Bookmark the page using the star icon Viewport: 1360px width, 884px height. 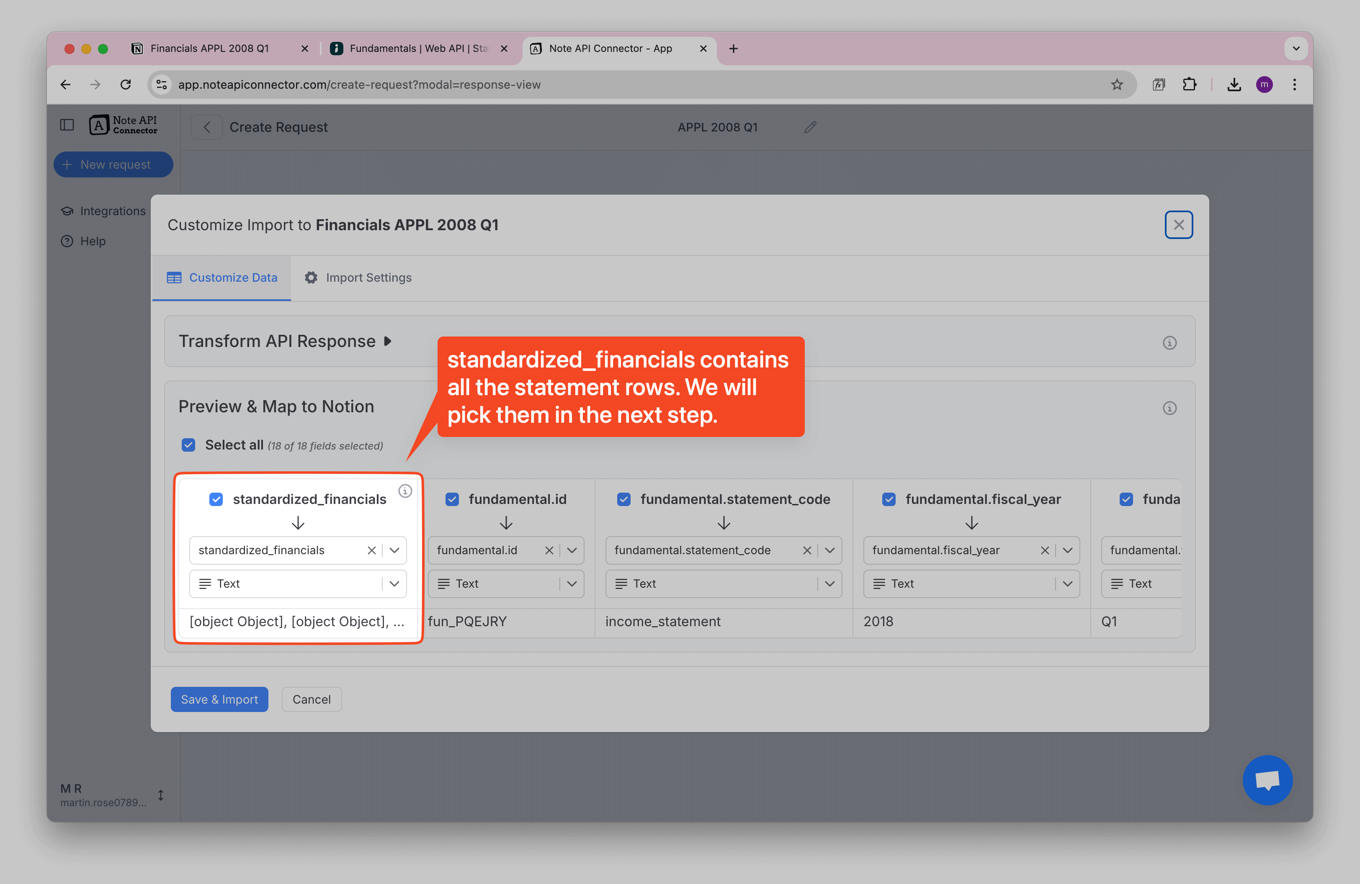click(1117, 84)
